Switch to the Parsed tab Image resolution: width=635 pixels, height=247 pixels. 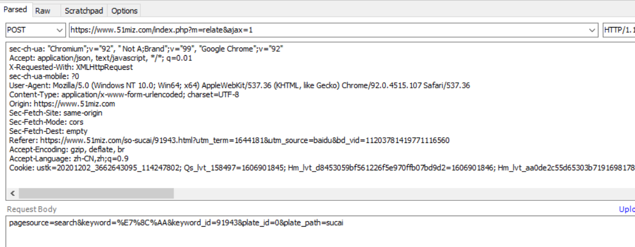[15, 10]
